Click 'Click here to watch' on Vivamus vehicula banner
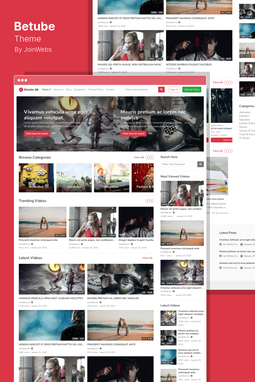Screen dimensions: 255x382 (37, 133)
